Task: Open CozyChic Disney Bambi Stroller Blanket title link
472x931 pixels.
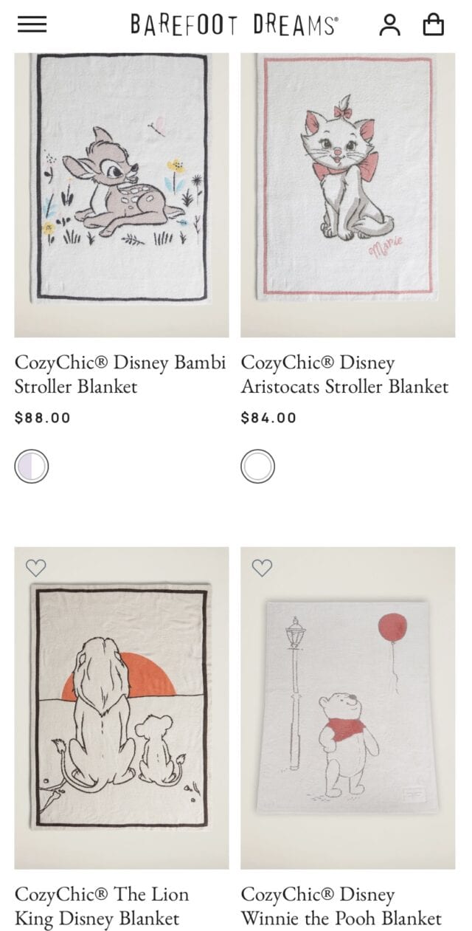Action: tap(120, 374)
